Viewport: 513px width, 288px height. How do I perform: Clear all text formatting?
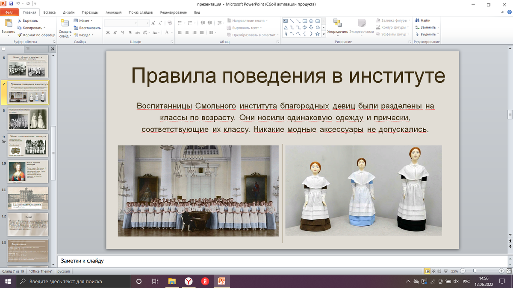170,22
